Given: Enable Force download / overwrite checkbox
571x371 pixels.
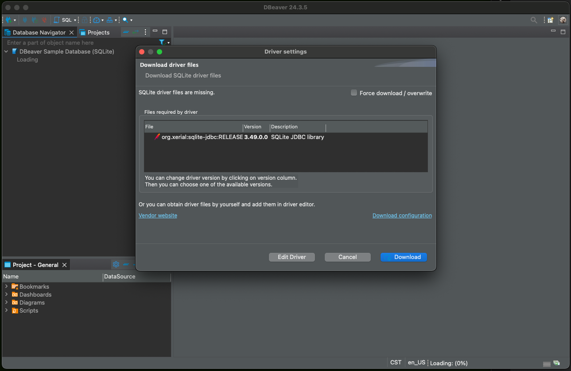Looking at the screenshot, I should point(354,93).
